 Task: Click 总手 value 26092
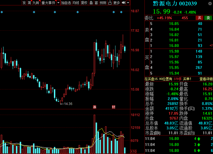(x=173, y=104)
